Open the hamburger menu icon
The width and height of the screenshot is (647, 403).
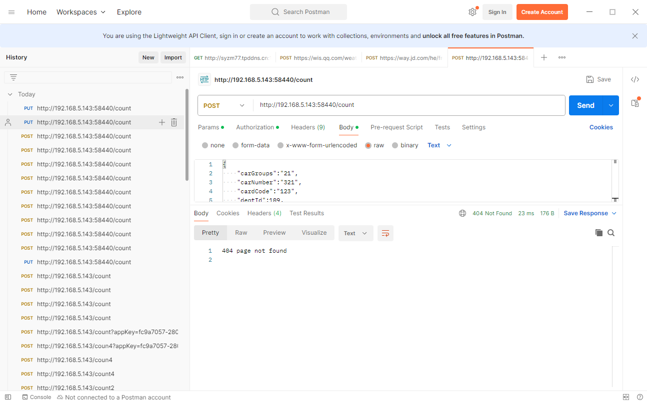tap(11, 12)
